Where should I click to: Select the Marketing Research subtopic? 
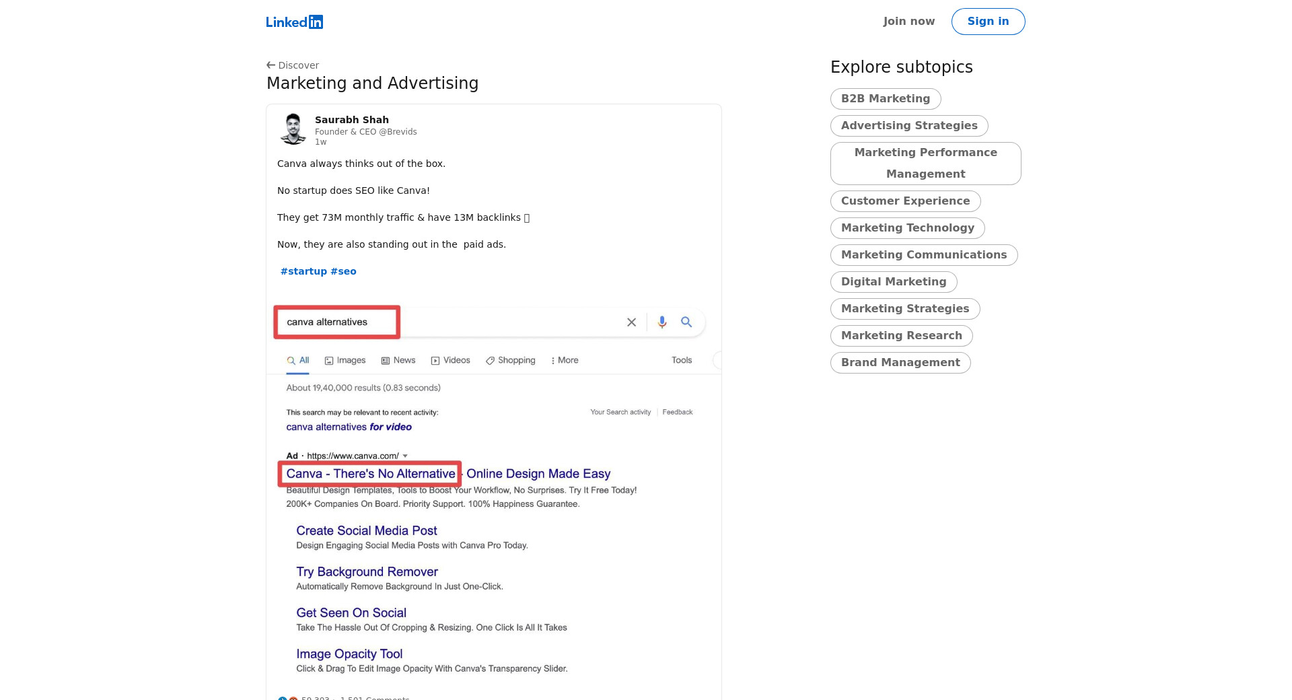901,336
